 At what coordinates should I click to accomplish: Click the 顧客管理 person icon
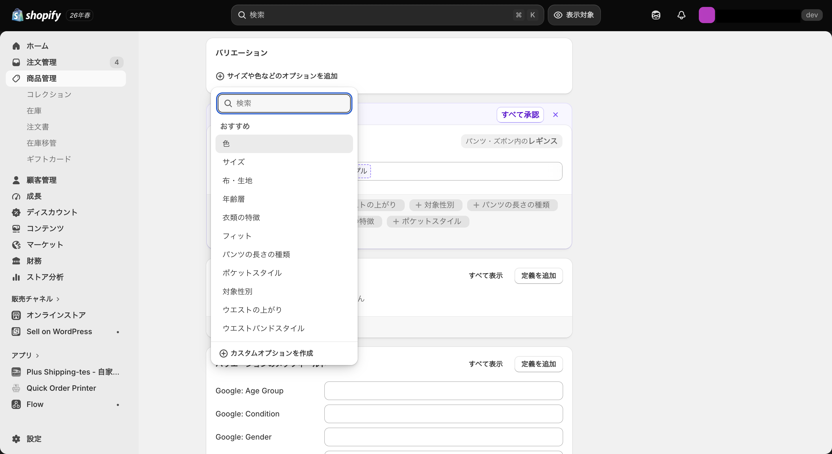click(x=16, y=180)
